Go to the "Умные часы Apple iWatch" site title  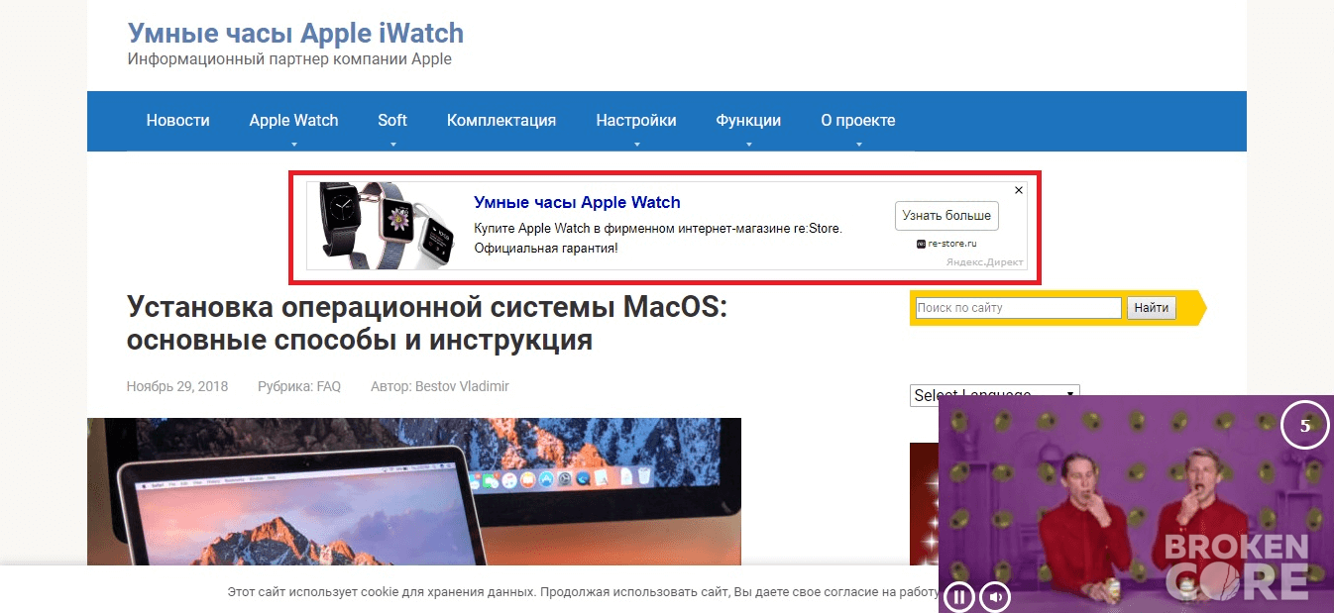[x=295, y=33]
